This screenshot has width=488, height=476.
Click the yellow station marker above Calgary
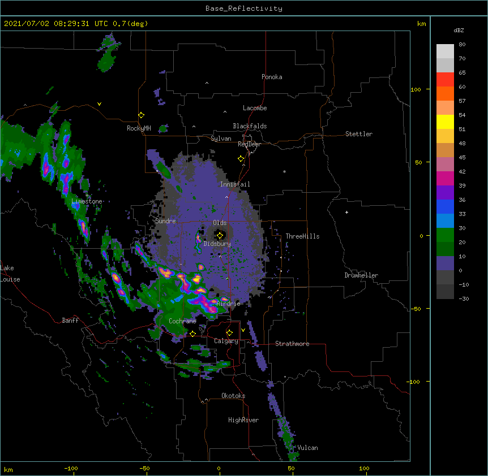pyautogui.click(x=229, y=333)
